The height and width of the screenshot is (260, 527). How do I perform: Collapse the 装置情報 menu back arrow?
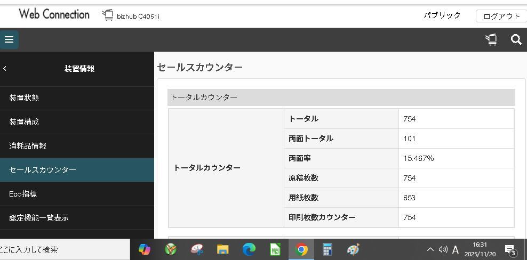tap(5, 68)
